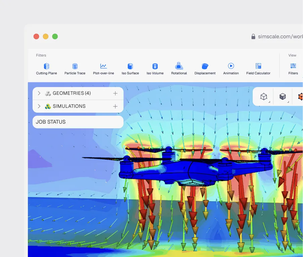
Task: Select the Rotational filter icon
Action: [x=179, y=66]
